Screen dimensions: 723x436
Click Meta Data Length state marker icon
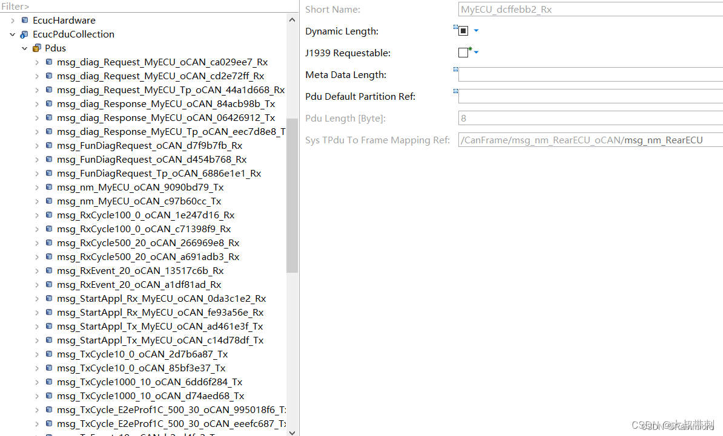(455, 70)
